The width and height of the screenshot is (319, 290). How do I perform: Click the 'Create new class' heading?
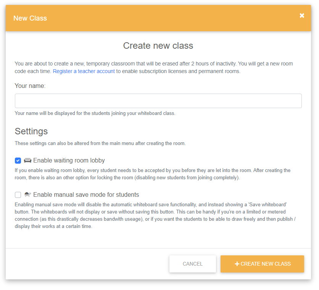(x=158, y=46)
